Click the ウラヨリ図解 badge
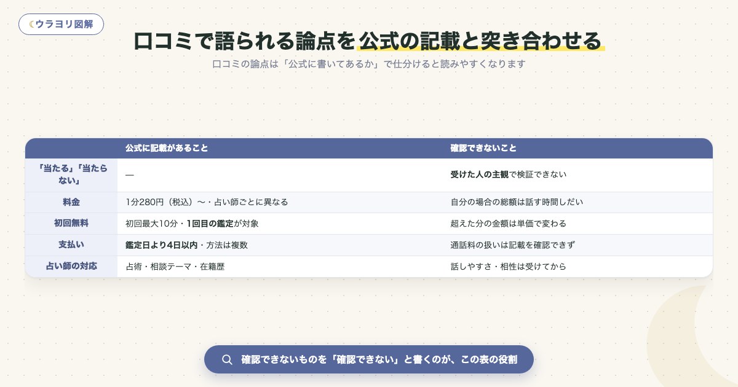Viewport: 738px width, 387px height. point(61,24)
